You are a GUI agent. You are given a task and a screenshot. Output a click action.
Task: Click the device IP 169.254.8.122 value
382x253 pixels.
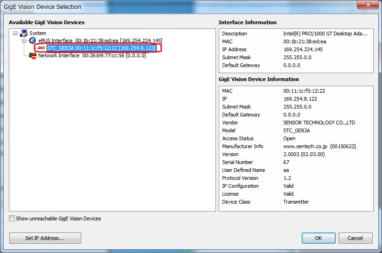click(300, 99)
